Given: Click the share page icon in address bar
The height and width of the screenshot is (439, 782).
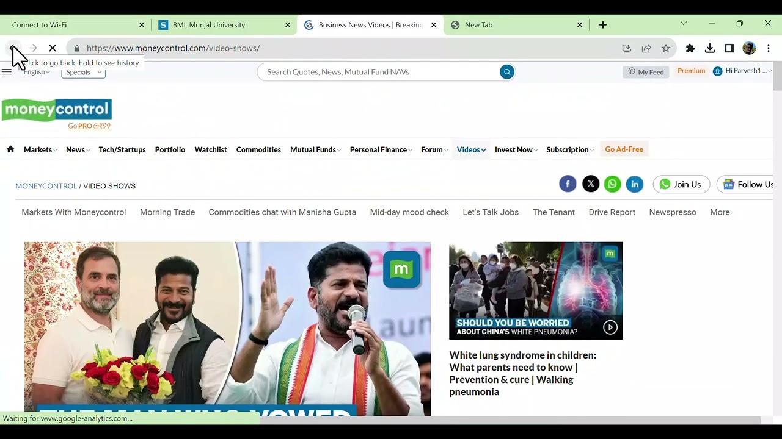Looking at the screenshot, I should [646, 48].
